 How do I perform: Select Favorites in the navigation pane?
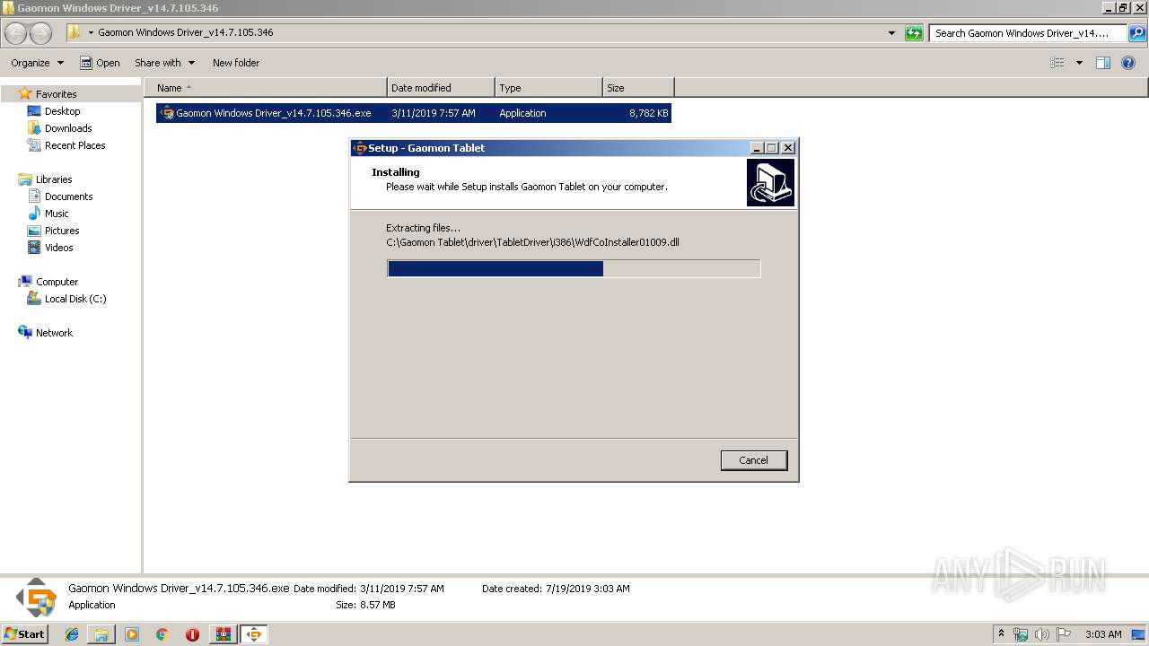coord(56,94)
